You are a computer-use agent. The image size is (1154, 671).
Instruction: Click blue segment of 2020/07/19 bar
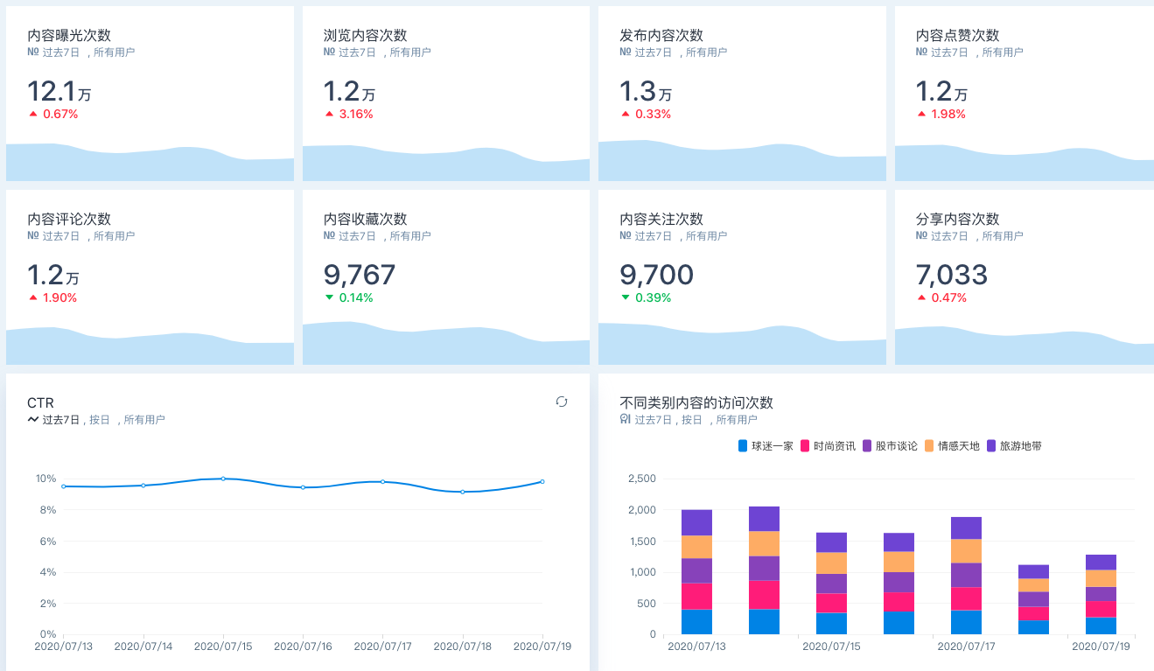click(1101, 626)
